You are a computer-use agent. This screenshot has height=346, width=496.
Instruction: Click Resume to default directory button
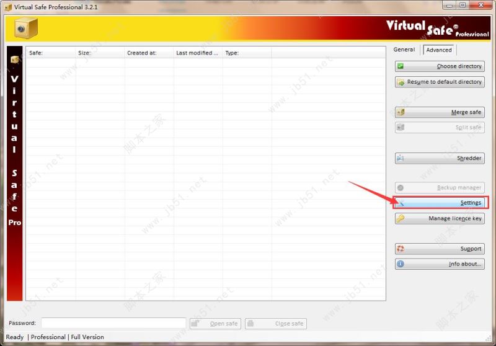440,82
